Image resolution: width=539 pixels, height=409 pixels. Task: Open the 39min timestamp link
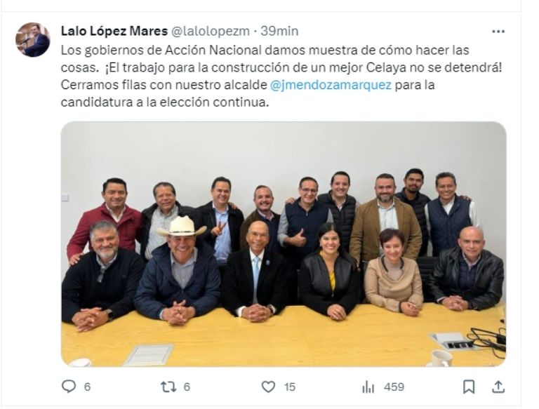279,31
